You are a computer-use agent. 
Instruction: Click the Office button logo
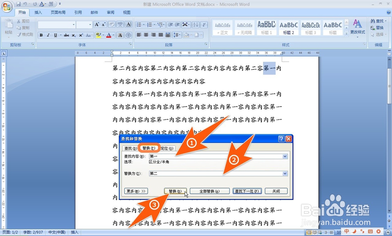click(7, 7)
